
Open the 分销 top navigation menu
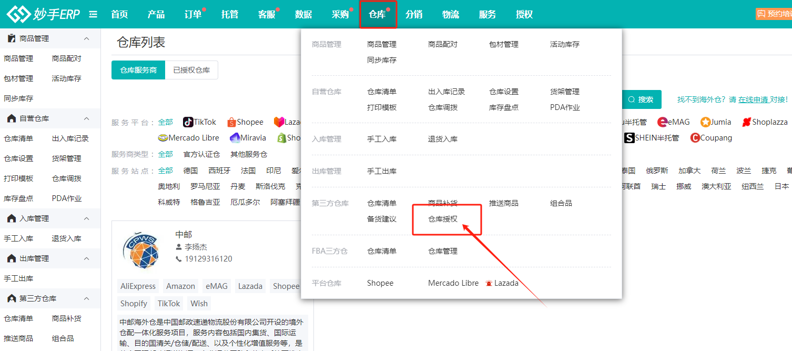click(414, 14)
